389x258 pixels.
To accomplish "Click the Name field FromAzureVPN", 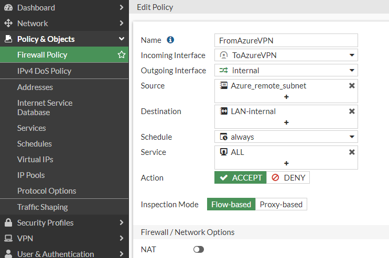I will pos(286,40).
